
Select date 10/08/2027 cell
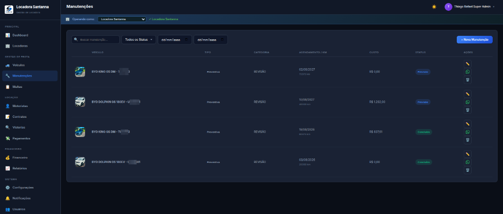coord(307,99)
